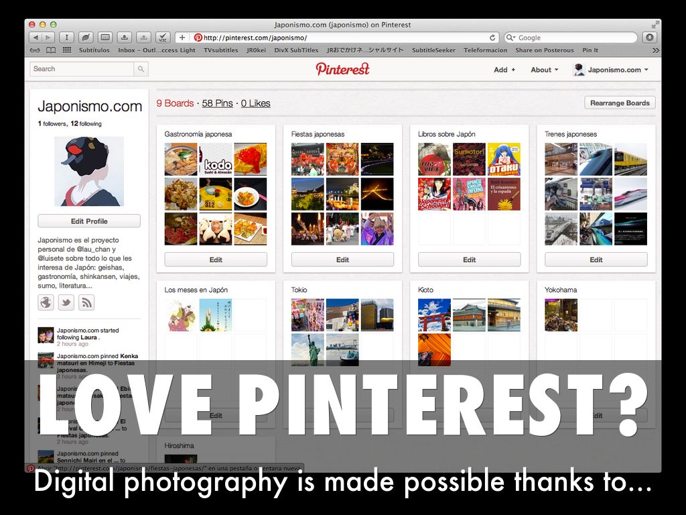Open the 58 Pins link
686x515 pixels.
coord(218,103)
